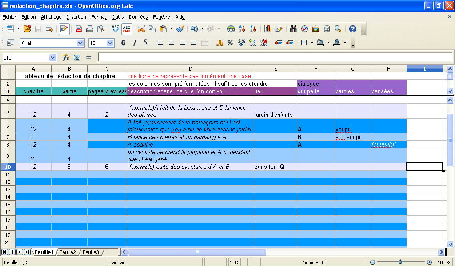The width and height of the screenshot is (455, 266).
Task: Click the Undo arrow icon
Action: tap(194, 29)
